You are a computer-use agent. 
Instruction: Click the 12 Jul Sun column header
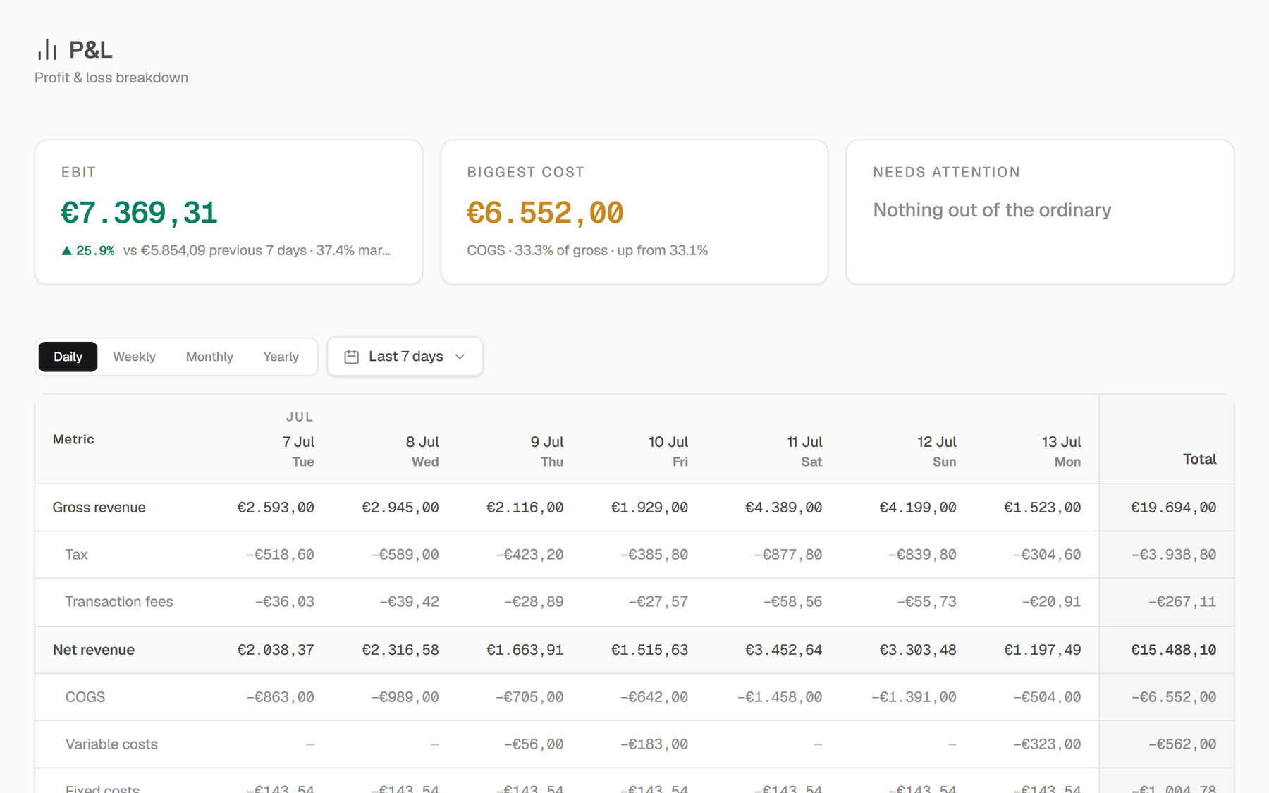937,451
